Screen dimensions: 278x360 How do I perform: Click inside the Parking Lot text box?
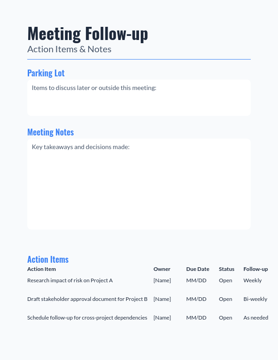click(139, 98)
